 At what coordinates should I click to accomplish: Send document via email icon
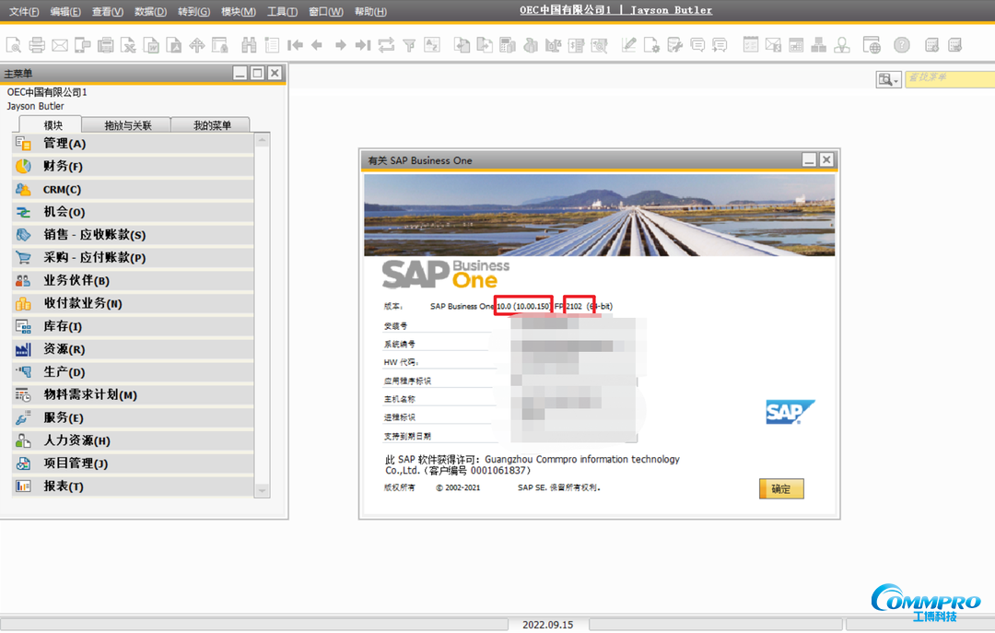point(60,44)
